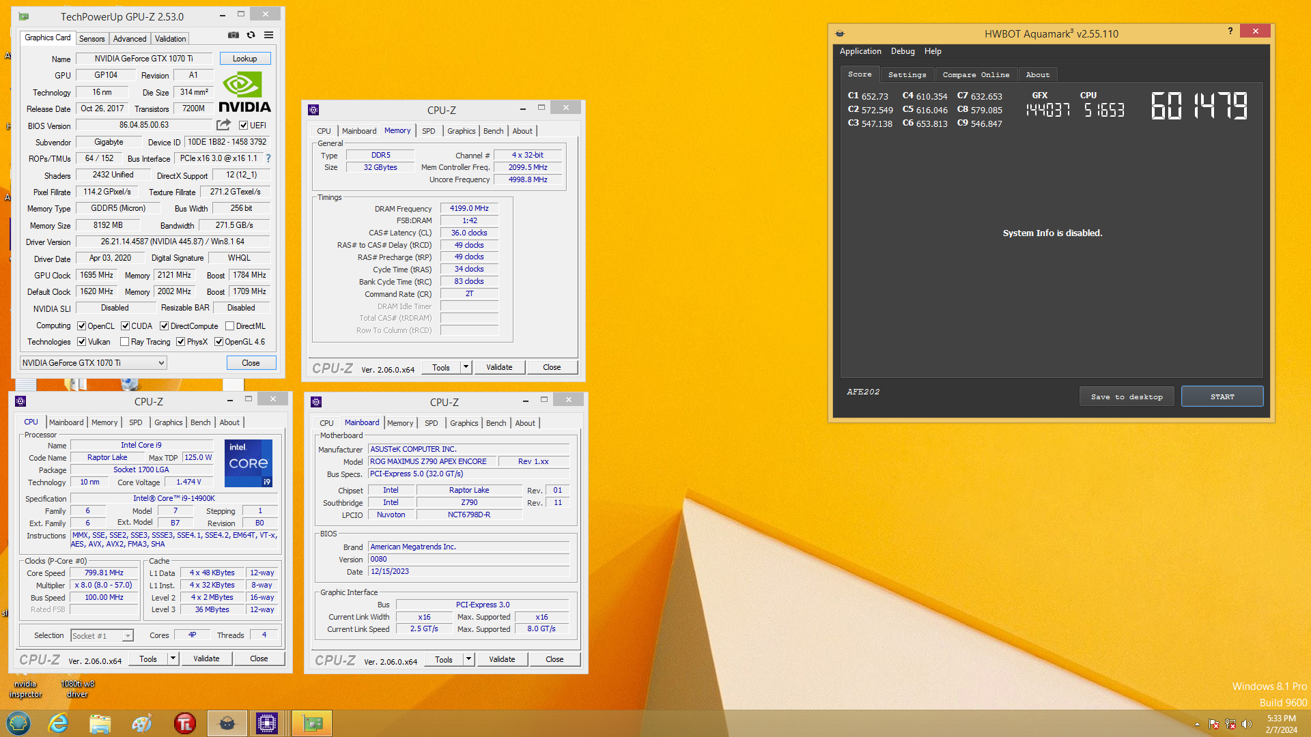The height and width of the screenshot is (737, 1311).
Task: Switch to GPU-Z graphics card taskbar icon
Action: point(312,723)
